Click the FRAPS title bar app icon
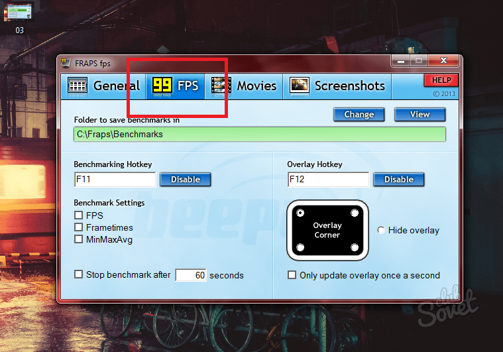This screenshot has width=503, height=352. (66, 63)
